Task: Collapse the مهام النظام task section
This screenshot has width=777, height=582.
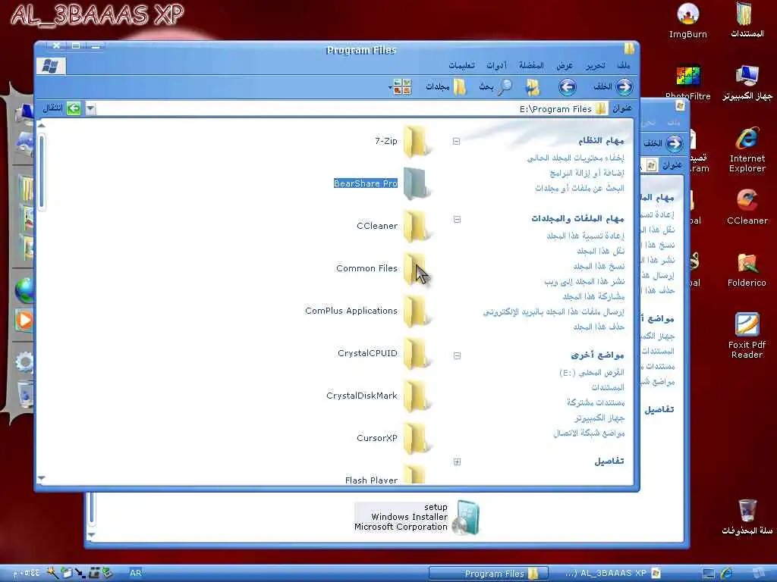Action: (x=456, y=142)
